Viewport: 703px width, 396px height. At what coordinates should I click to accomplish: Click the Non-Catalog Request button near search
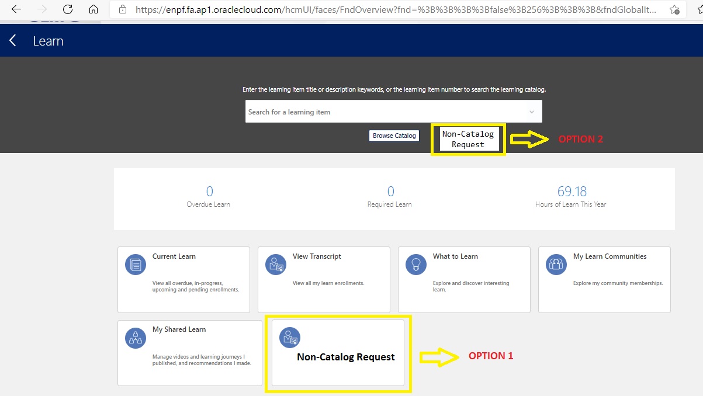click(x=468, y=138)
